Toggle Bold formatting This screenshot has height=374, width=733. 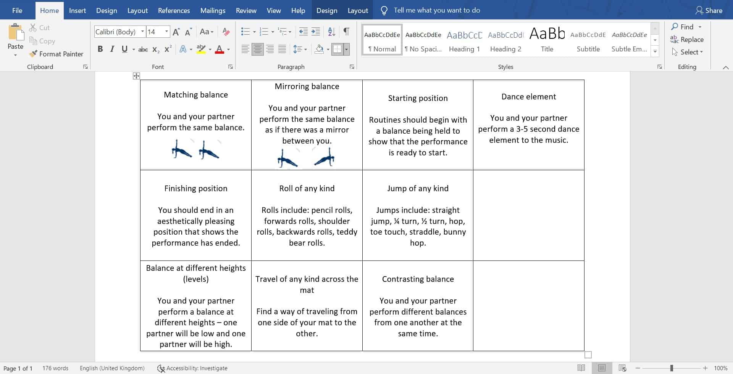(100, 49)
